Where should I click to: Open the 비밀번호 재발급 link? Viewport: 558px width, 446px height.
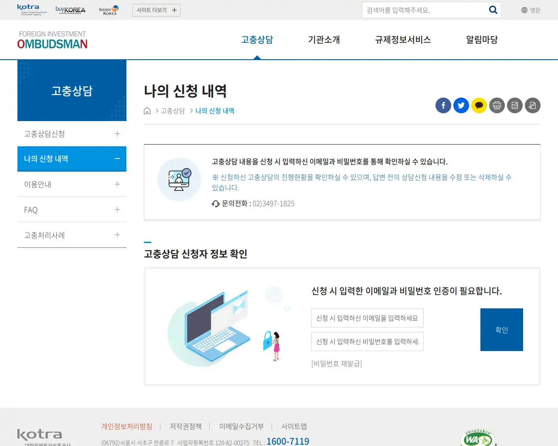[337, 364]
